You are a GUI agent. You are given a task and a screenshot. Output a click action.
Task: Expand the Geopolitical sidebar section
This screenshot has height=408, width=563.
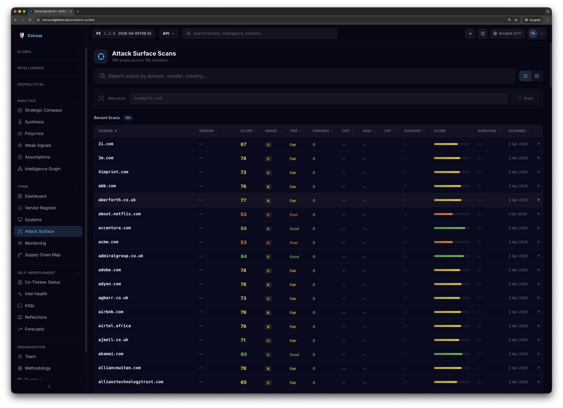click(x=48, y=84)
